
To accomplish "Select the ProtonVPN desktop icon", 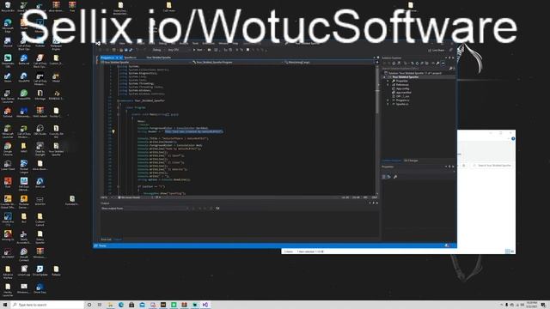I will click(24, 94).
